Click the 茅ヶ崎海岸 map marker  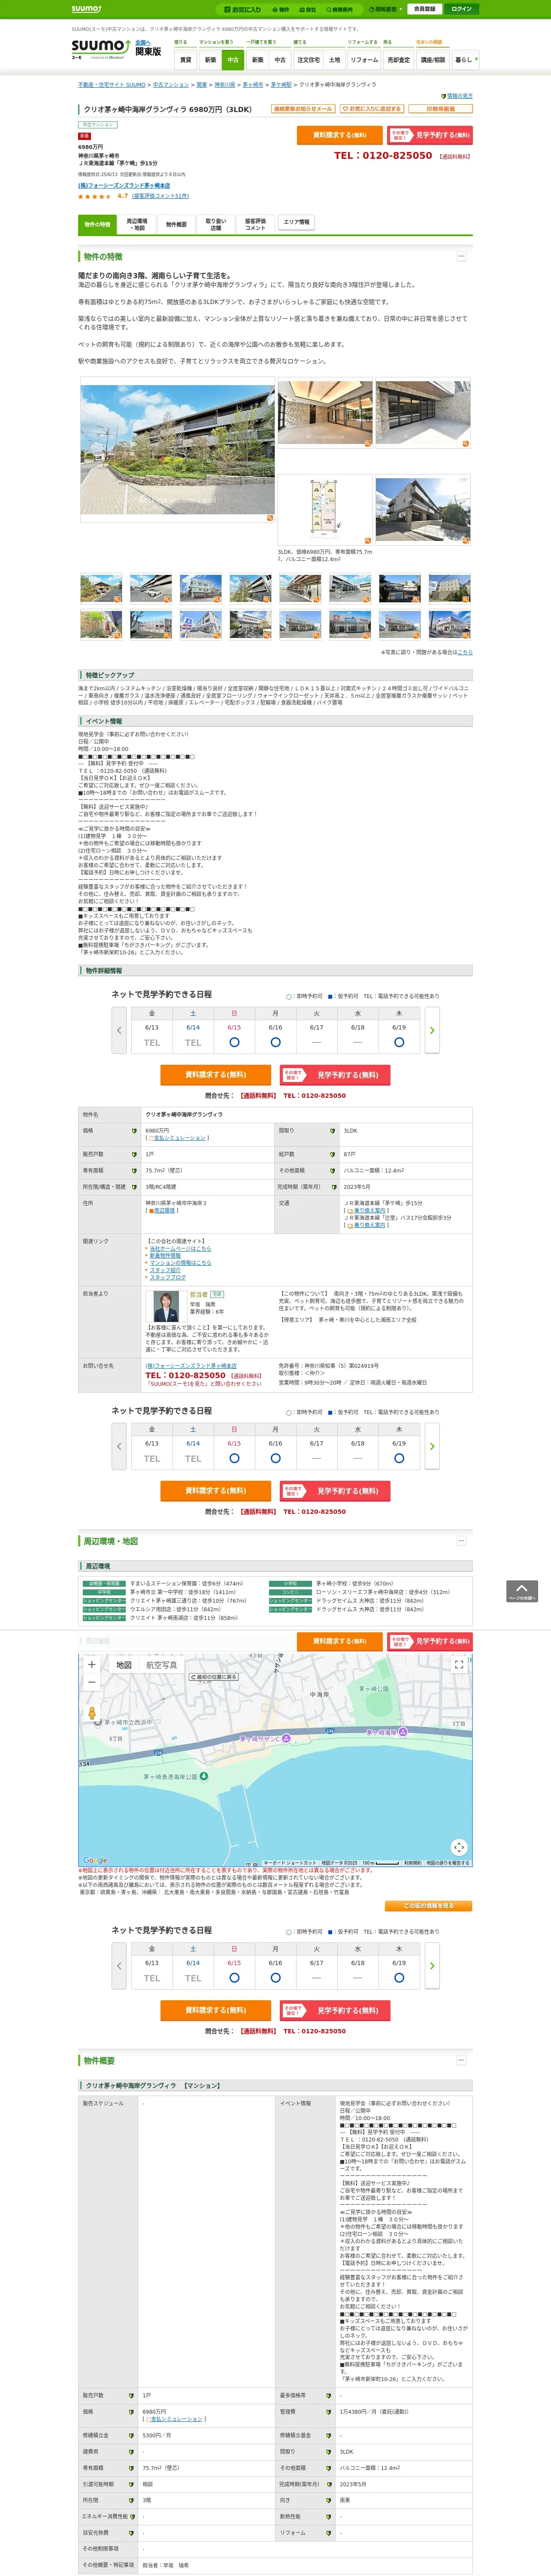tap(403, 1733)
